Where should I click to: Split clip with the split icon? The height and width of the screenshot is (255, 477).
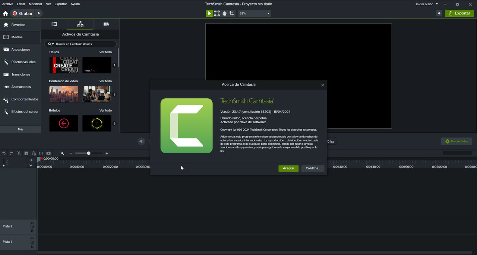click(x=41, y=153)
